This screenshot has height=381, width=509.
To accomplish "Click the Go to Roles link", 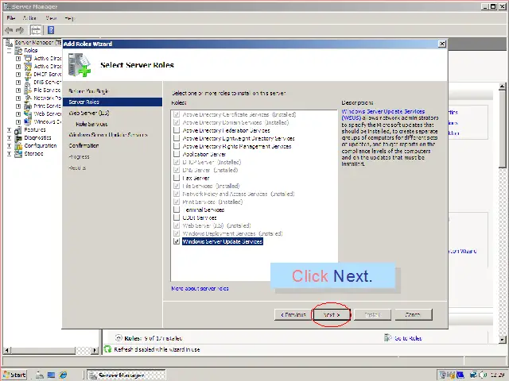I will pos(408,338).
